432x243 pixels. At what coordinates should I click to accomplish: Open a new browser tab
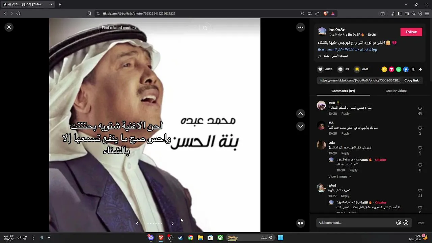(60, 5)
